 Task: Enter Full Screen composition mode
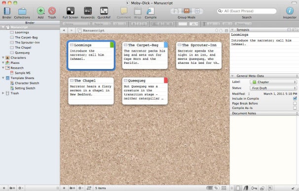pos(71,11)
